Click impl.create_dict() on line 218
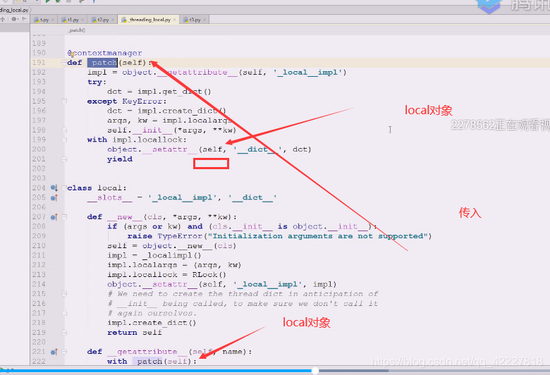The width and height of the screenshot is (550, 375). coord(152,323)
